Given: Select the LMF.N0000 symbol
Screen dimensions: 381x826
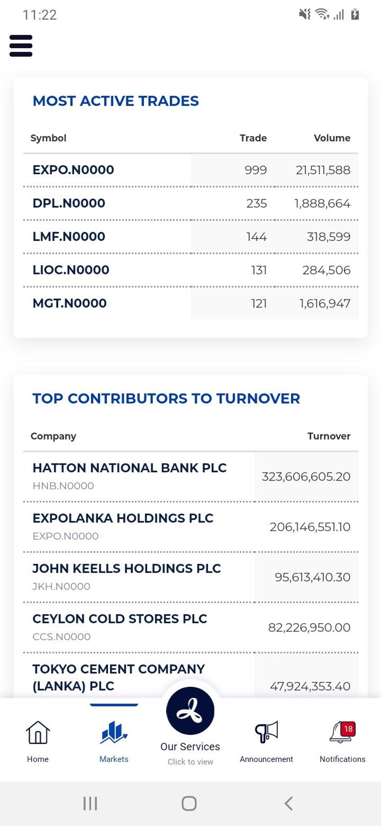Looking at the screenshot, I should click(69, 237).
